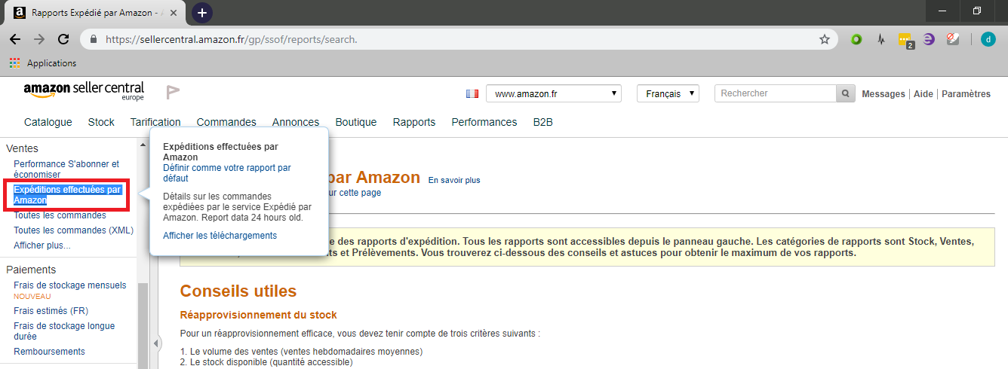This screenshot has width=1008, height=369.
Task: Open the Français language dropdown
Action: [x=668, y=94]
